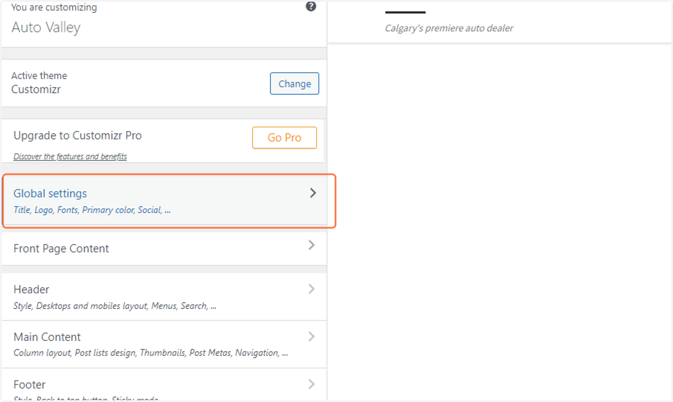
Task: Click the help question mark icon
Action: tap(311, 7)
